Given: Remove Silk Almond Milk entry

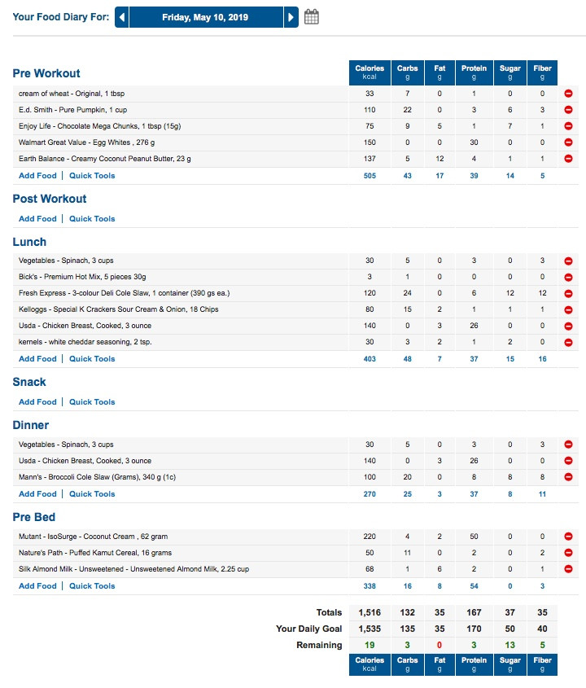Looking at the screenshot, I should 568,569.
